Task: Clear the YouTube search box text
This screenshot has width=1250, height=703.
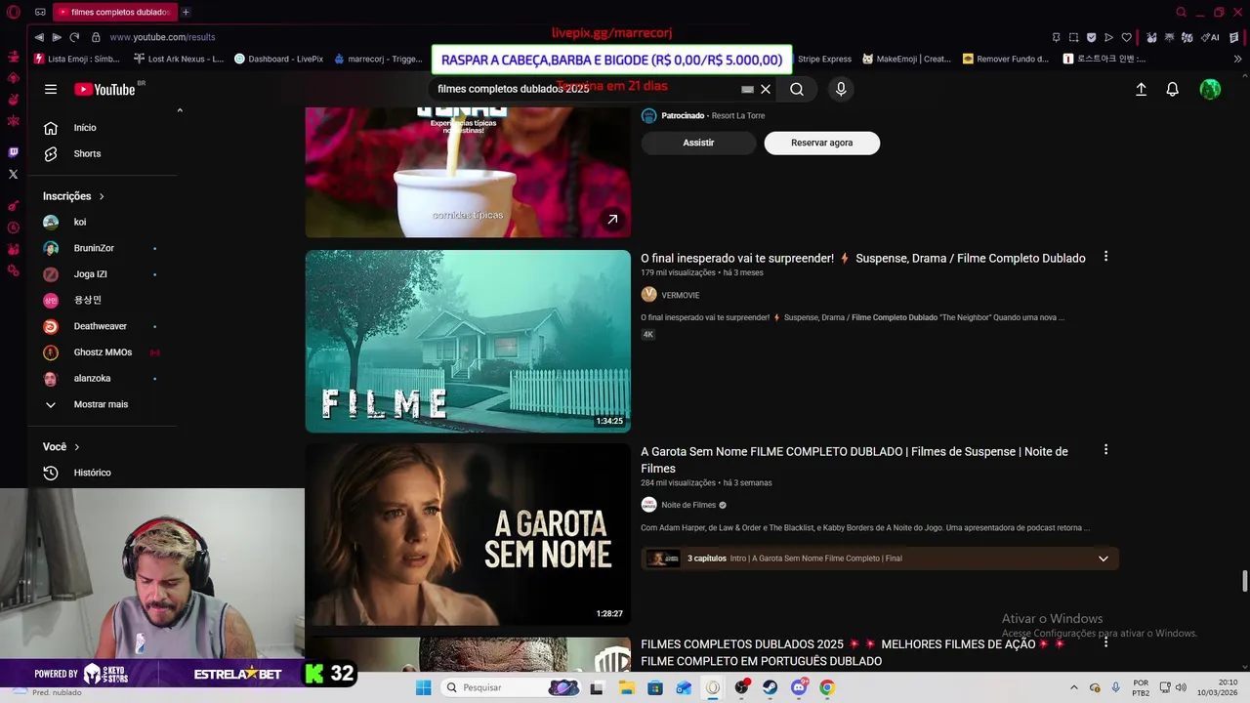Action: click(766, 89)
